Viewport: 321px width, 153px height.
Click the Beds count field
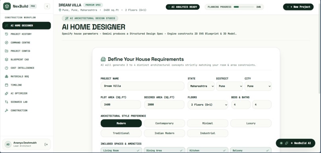click(x=241, y=105)
